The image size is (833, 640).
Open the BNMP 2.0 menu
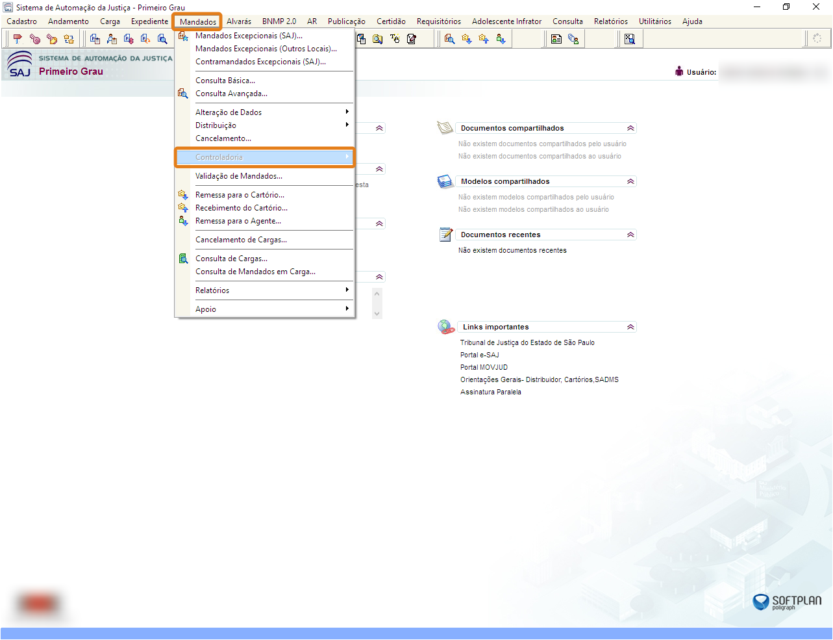[x=279, y=21]
